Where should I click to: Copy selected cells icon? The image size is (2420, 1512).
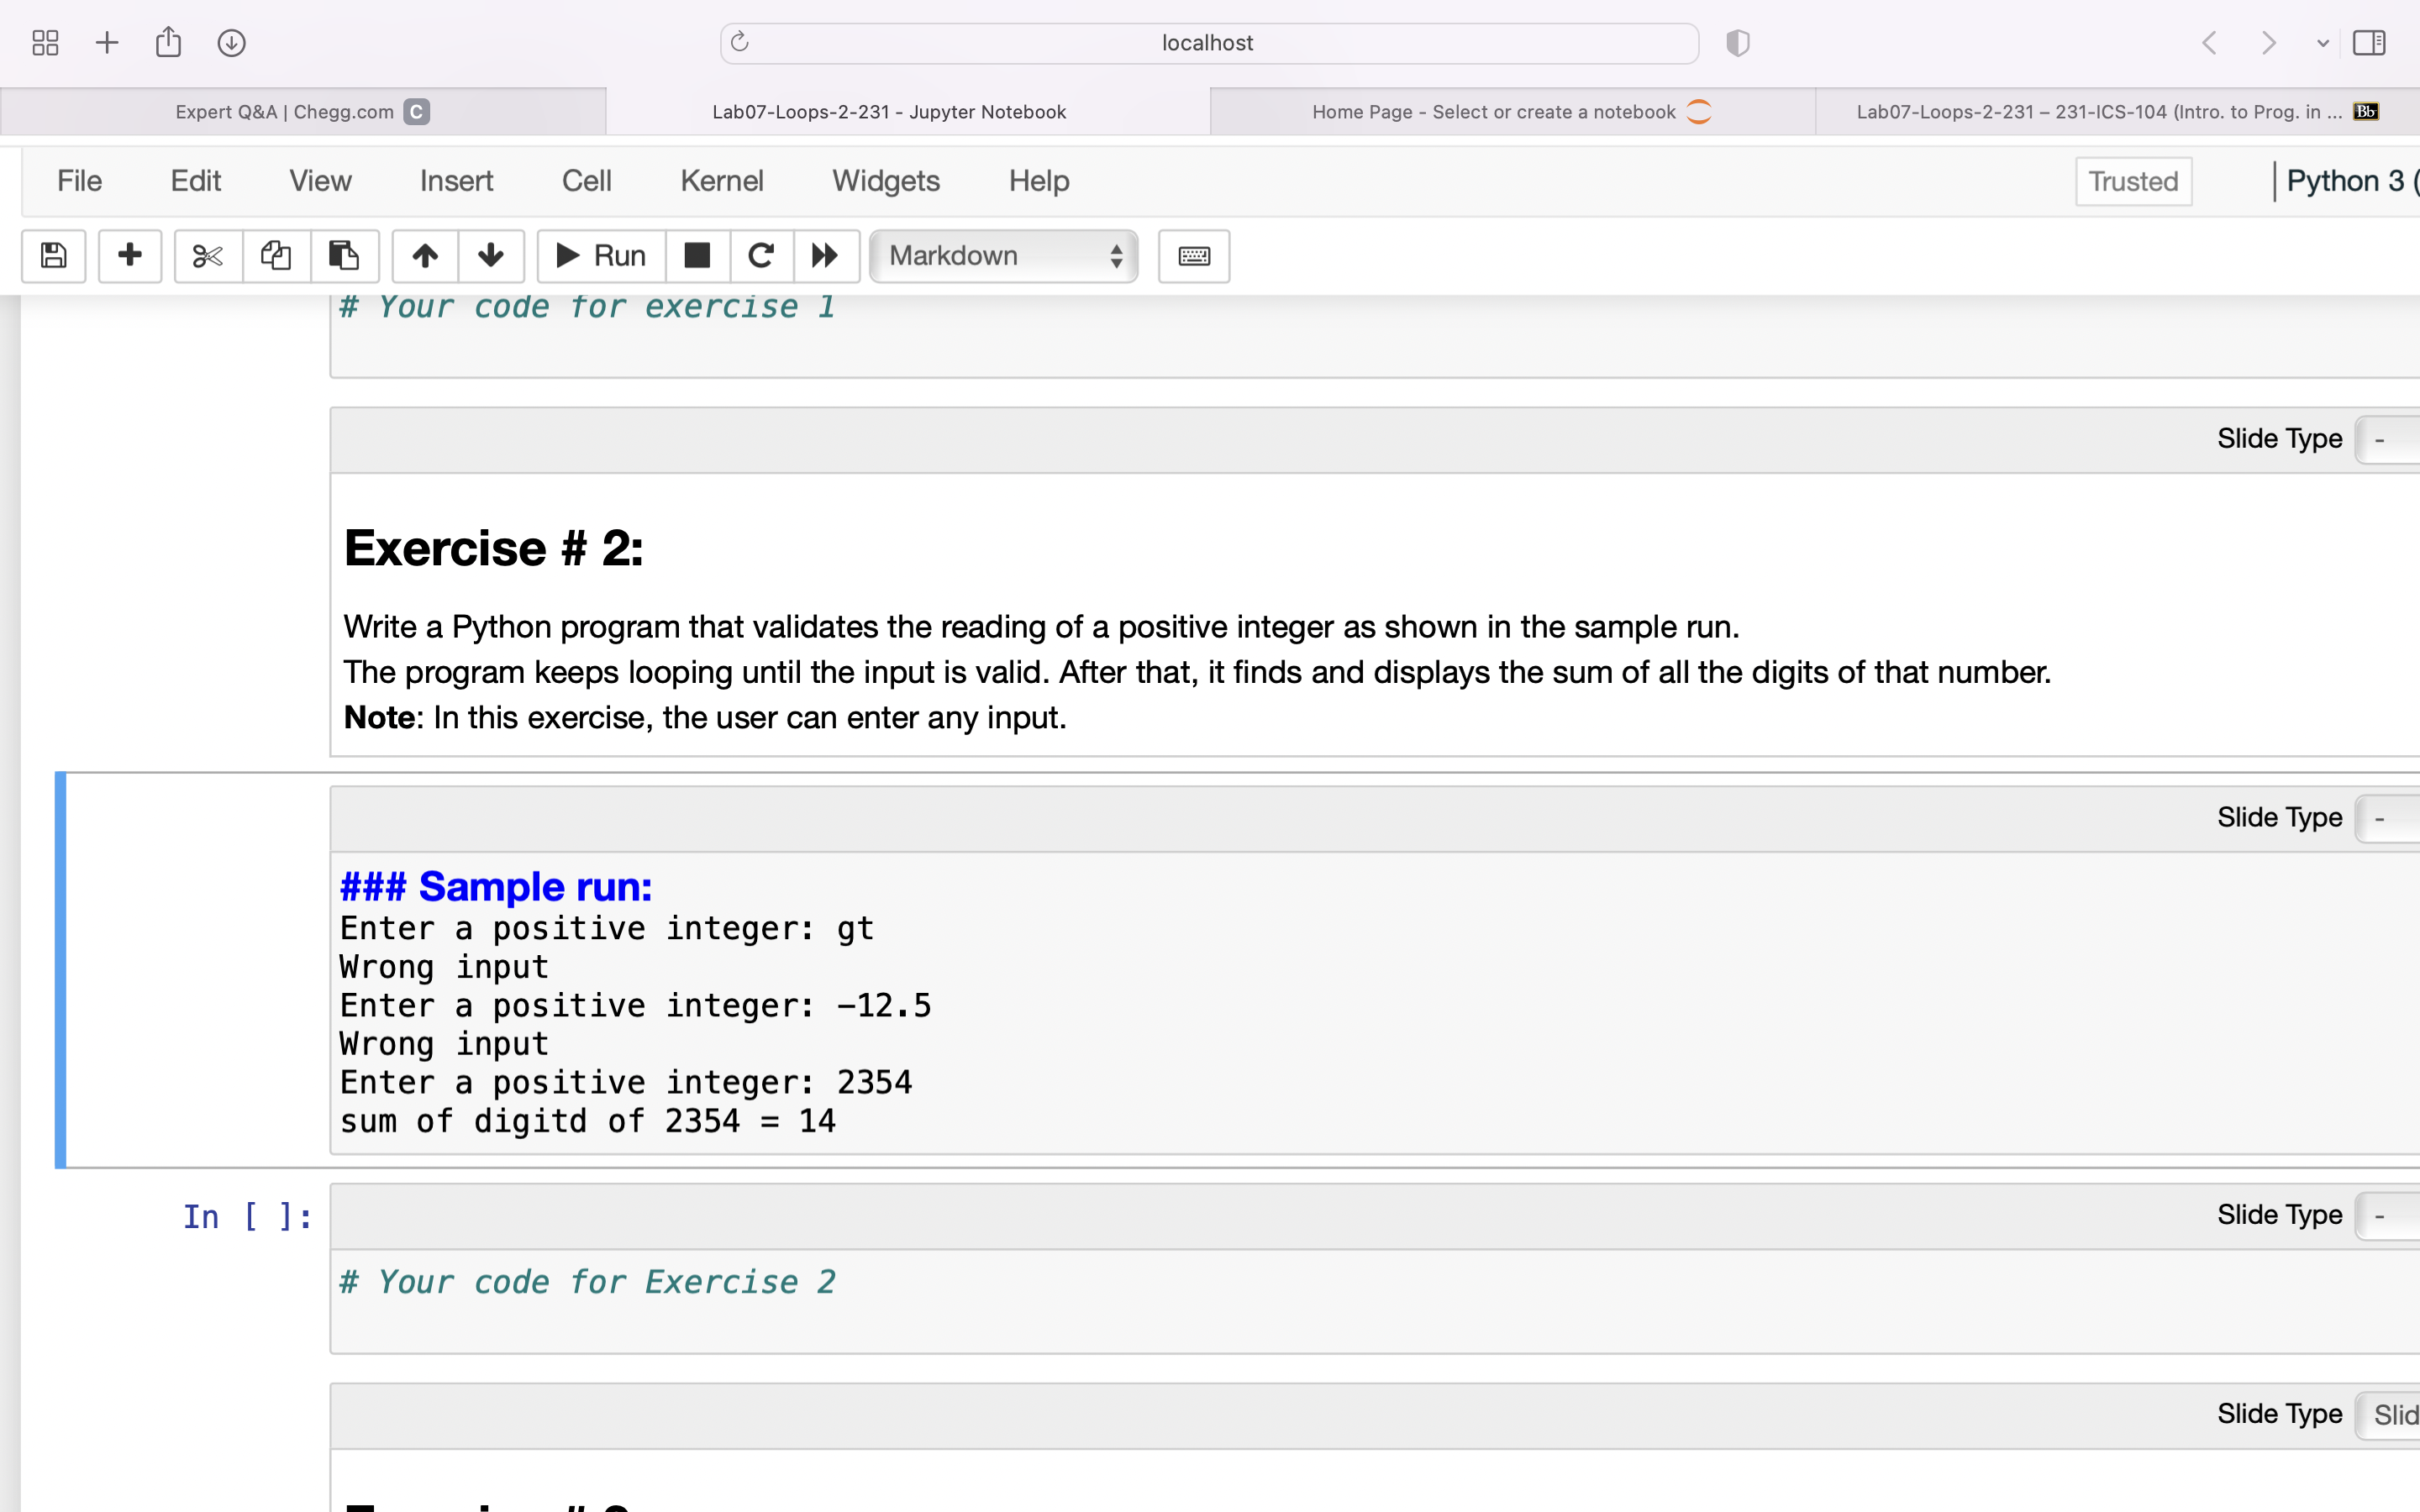pos(276,256)
